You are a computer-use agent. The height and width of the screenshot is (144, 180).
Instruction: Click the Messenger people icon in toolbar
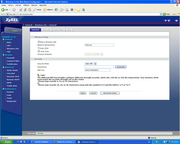pos(83,10)
